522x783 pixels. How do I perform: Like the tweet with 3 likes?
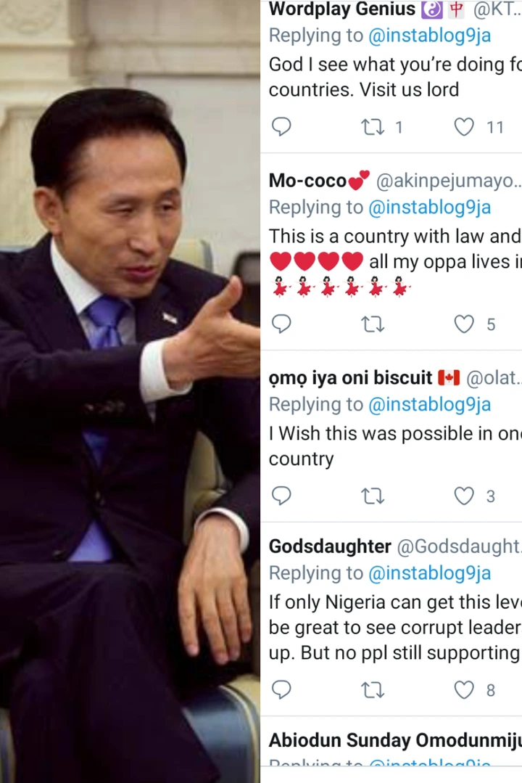click(x=464, y=496)
